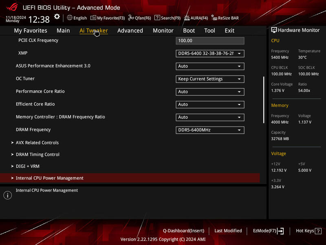Screen dimensions: 326x245
Task: Expand AVX Related Controls submenu
Action: click(x=37, y=143)
